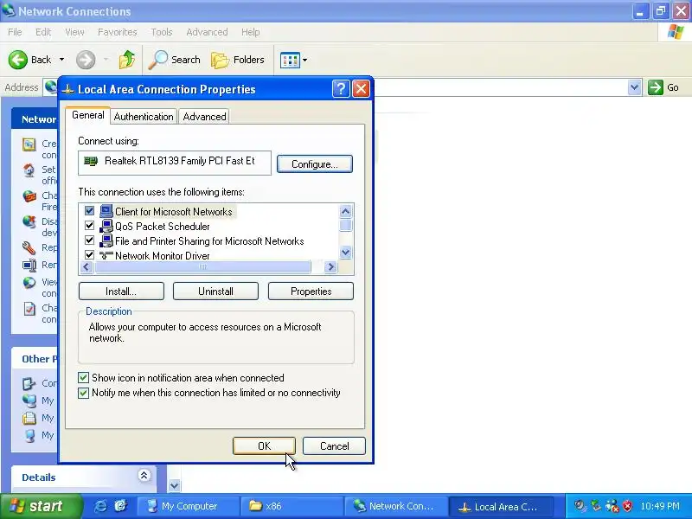This screenshot has width=692, height=519.
Task: Click the Rename this connection sidebar icon
Action: point(29,265)
